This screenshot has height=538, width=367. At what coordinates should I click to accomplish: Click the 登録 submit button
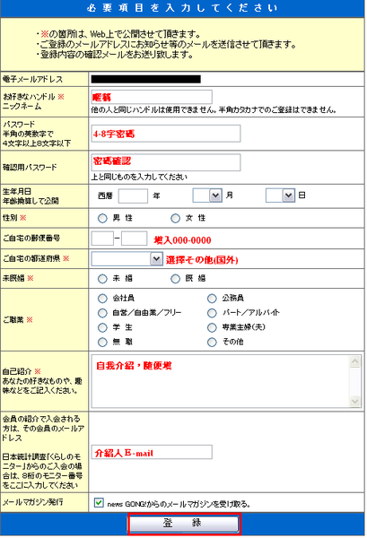(184, 524)
